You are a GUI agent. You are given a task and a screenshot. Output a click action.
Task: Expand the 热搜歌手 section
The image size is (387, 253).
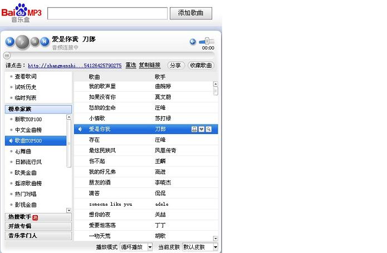point(38,217)
